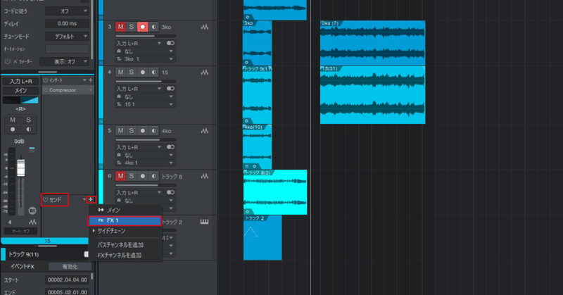563x295 pixels.
Task: Toggle the インサート power icon
Action: click(45, 80)
